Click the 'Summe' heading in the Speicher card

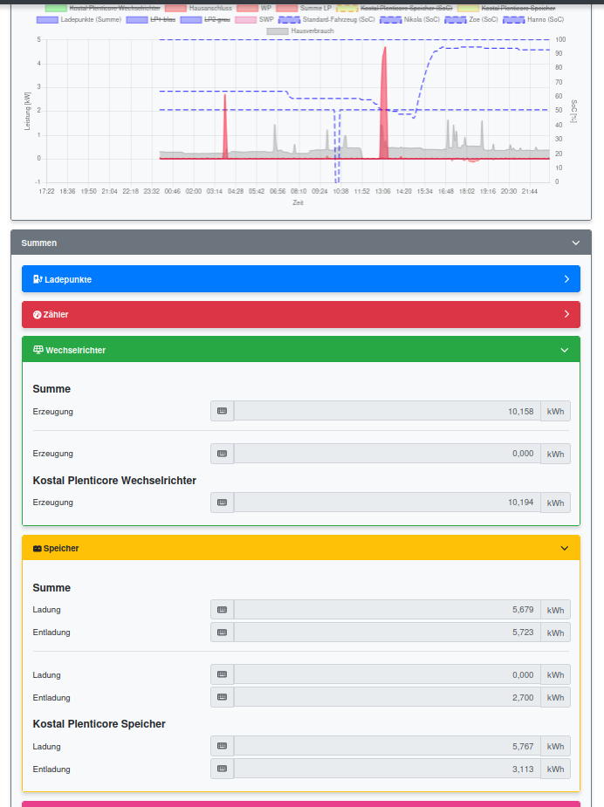click(51, 588)
